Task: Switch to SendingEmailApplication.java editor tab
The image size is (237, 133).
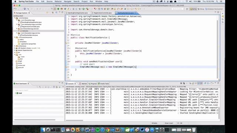Action: click(78, 13)
